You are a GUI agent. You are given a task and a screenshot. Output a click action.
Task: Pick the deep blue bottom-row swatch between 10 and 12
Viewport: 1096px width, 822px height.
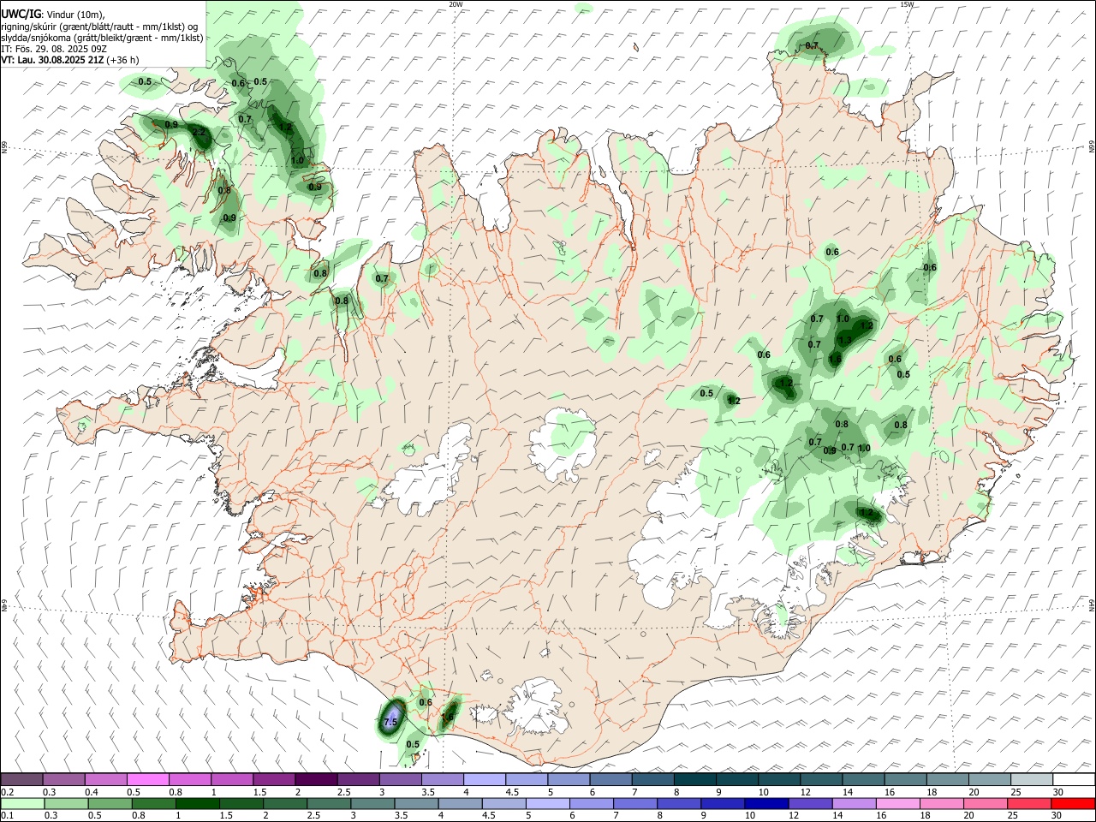766,803
